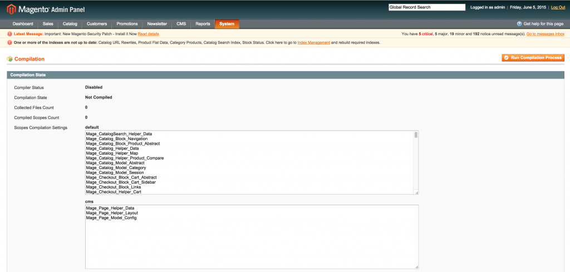The image size is (570, 272).
Task: Click the default scope textarea scrollbar thumb
Action: click(416, 135)
